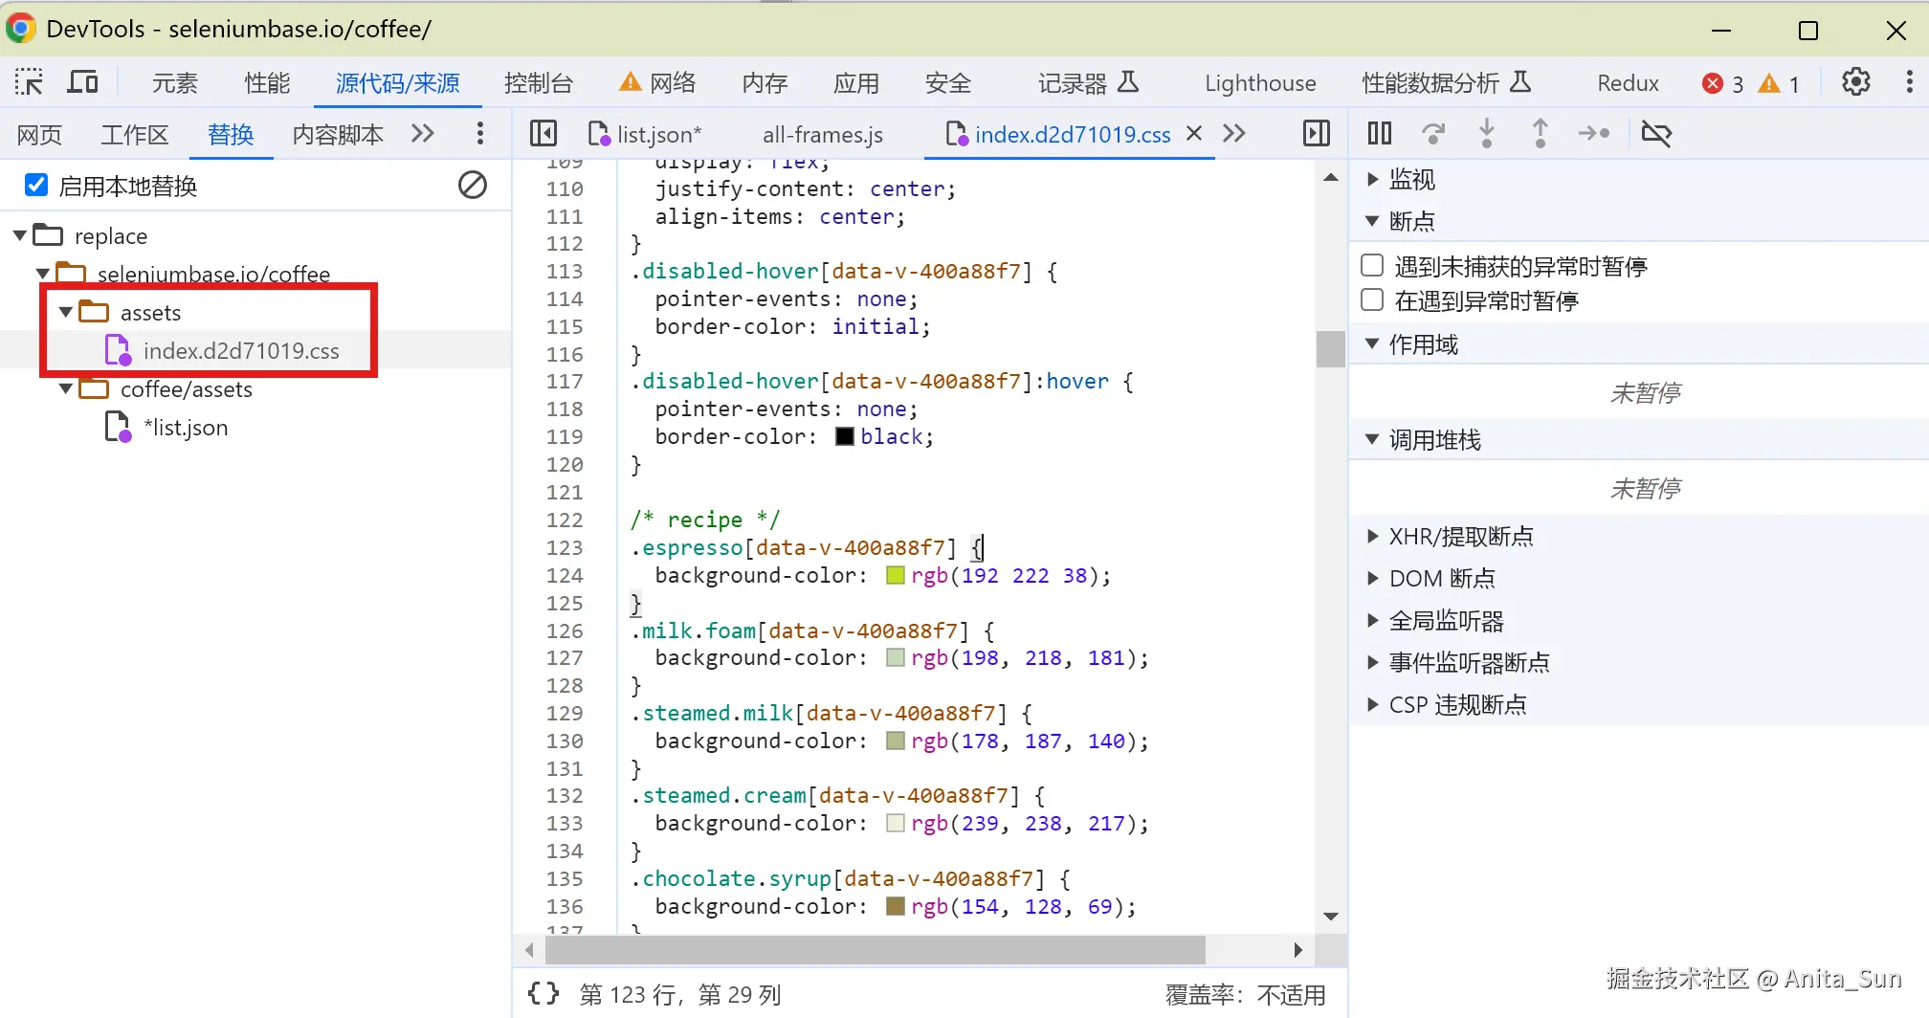Open the DevTools three-dot customize menu
Image resolution: width=1929 pixels, height=1018 pixels.
click(1909, 82)
